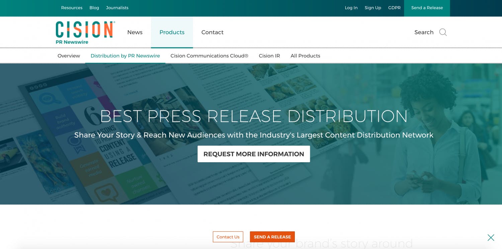Image resolution: width=502 pixels, height=249 pixels.
Task: Open the Contact menu
Action: pos(213,32)
